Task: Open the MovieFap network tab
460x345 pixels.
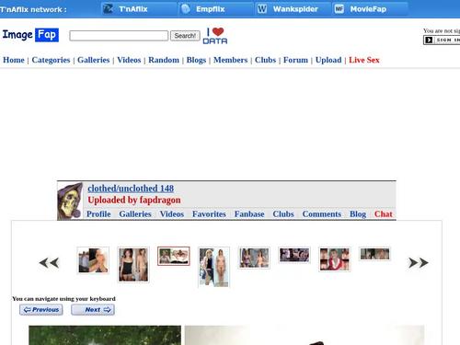Action: 370,9
